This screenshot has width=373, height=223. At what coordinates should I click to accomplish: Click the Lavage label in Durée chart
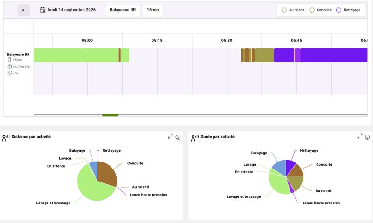(x=250, y=165)
